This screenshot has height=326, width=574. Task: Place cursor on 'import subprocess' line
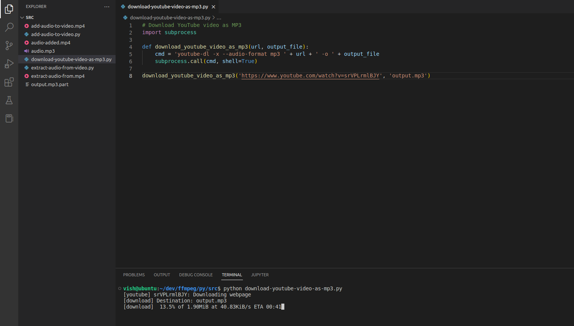169,32
